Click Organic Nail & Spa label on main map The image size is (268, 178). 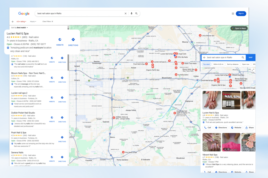pyautogui.click(x=153, y=70)
